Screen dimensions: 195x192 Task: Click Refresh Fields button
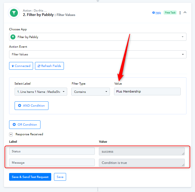49,66
